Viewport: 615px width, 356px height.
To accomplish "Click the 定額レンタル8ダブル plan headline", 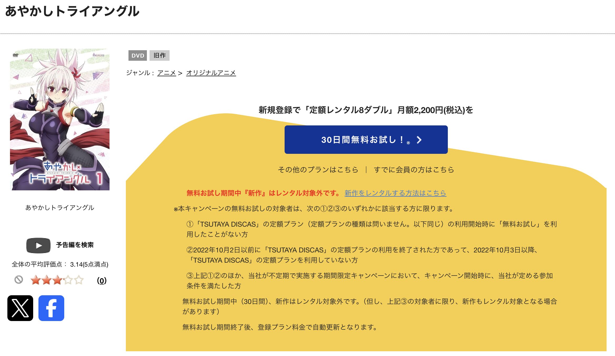I will [366, 110].
